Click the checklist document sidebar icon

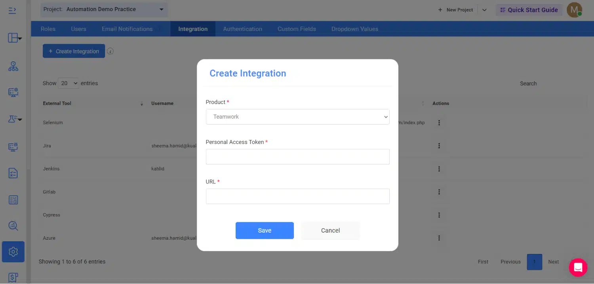[x=13, y=173]
